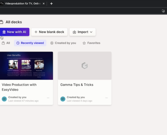Open more options for Gamma Tips deck

click(107, 98)
